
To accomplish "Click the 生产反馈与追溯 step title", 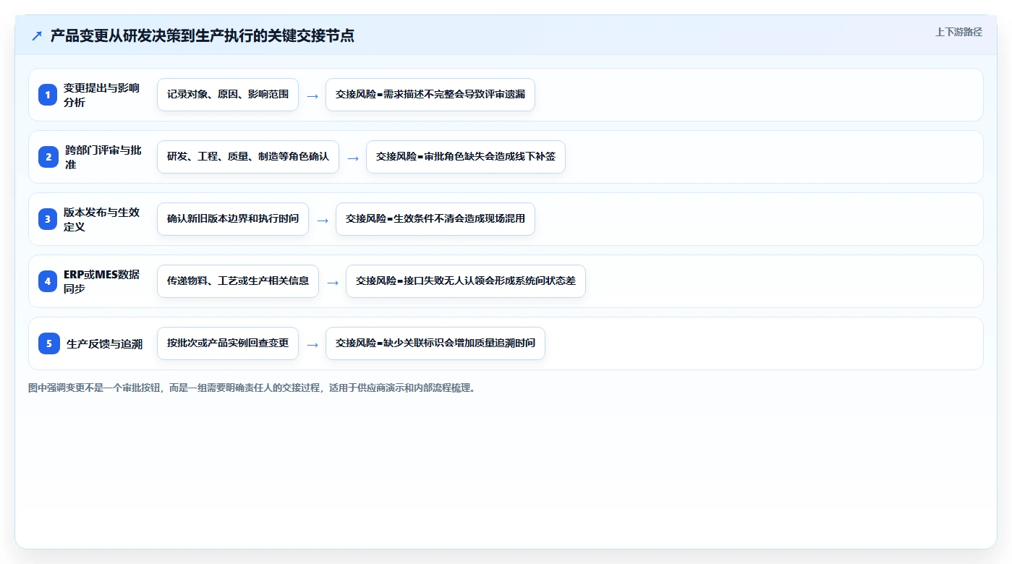I will click(104, 344).
